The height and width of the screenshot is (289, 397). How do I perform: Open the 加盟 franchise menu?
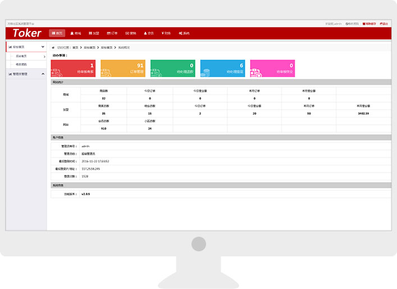click(x=94, y=33)
